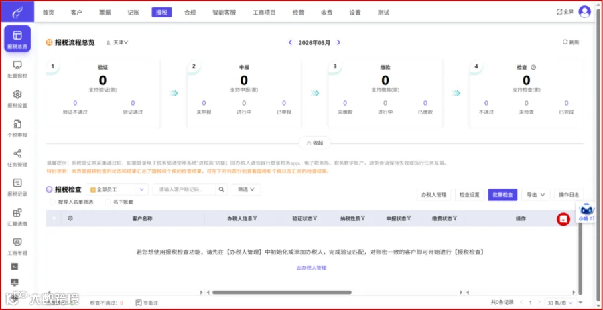Filter the 申报状态 column
This screenshot has width=603, height=310.
(x=409, y=218)
